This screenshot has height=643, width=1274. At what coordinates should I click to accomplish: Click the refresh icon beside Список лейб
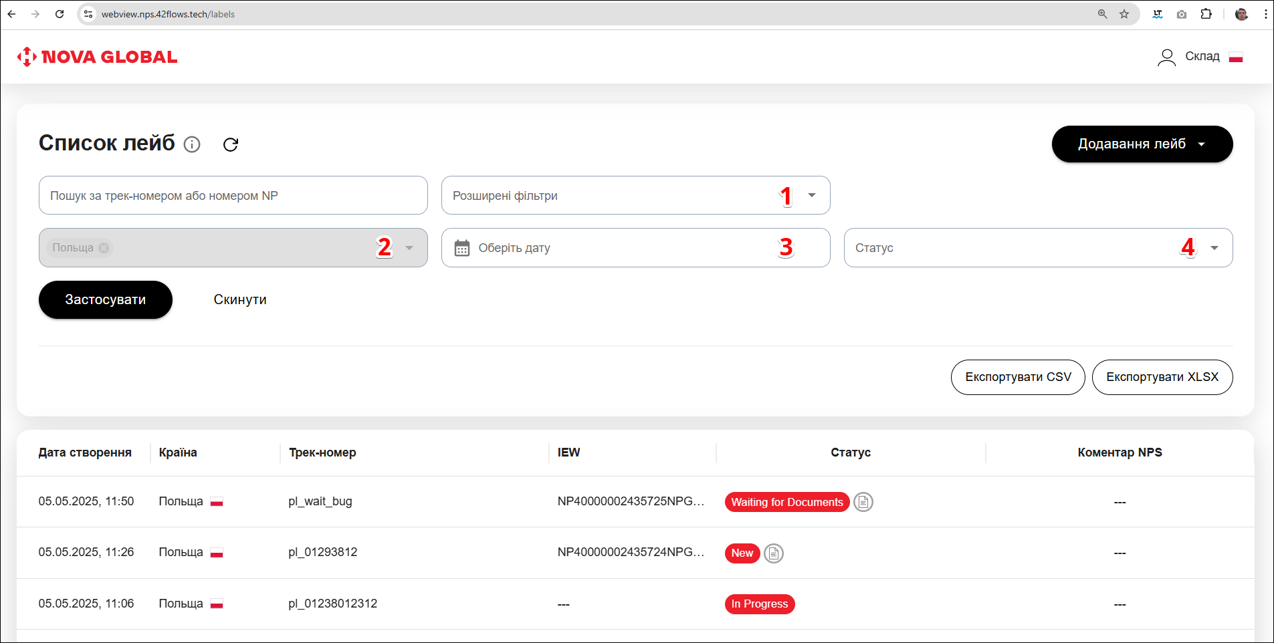(231, 144)
